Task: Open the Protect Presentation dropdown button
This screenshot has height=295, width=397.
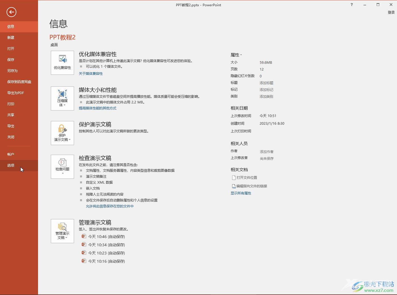Action: (x=62, y=133)
